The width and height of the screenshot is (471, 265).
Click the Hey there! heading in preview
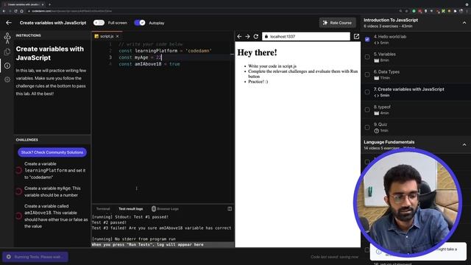click(257, 52)
